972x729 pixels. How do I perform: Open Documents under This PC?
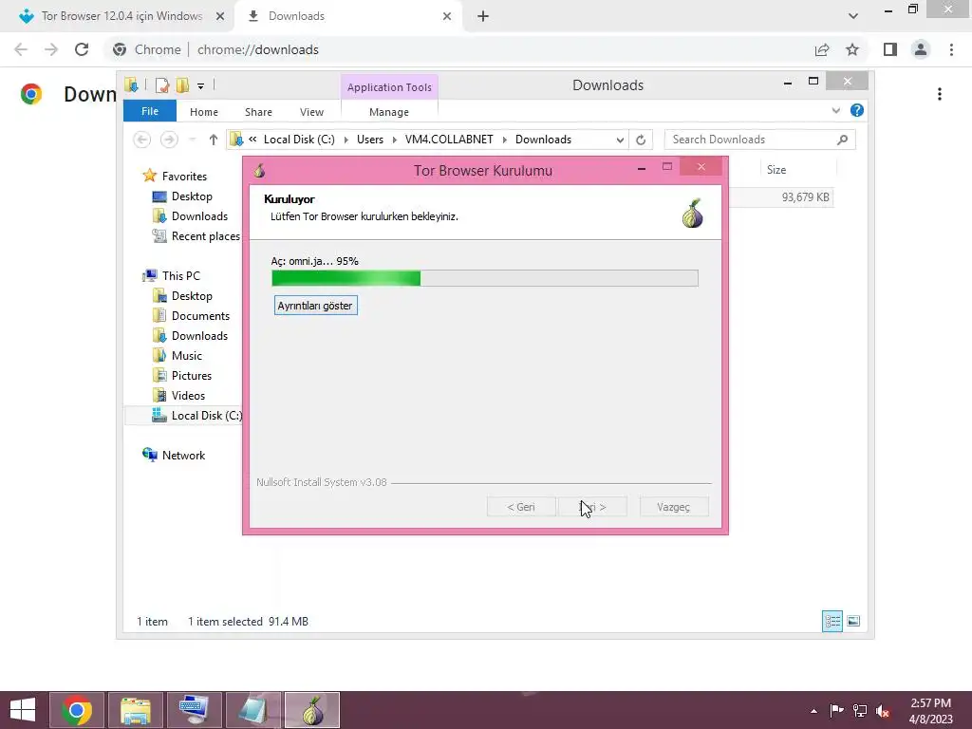[x=200, y=316]
